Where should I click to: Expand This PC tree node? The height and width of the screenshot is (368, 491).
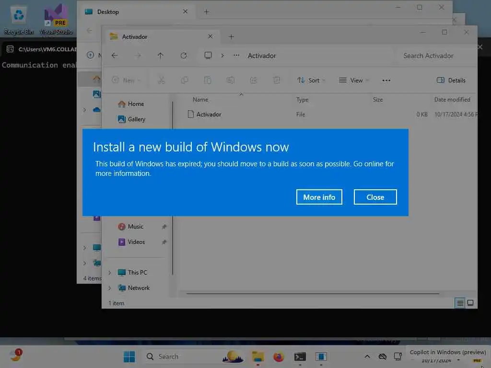pyautogui.click(x=110, y=273)
